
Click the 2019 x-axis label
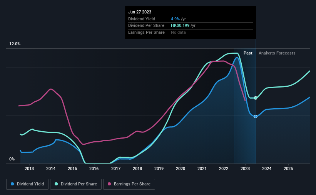[x=159, y=169]
